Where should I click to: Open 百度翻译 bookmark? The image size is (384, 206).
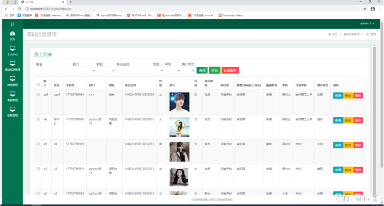[x=25, y=15]
